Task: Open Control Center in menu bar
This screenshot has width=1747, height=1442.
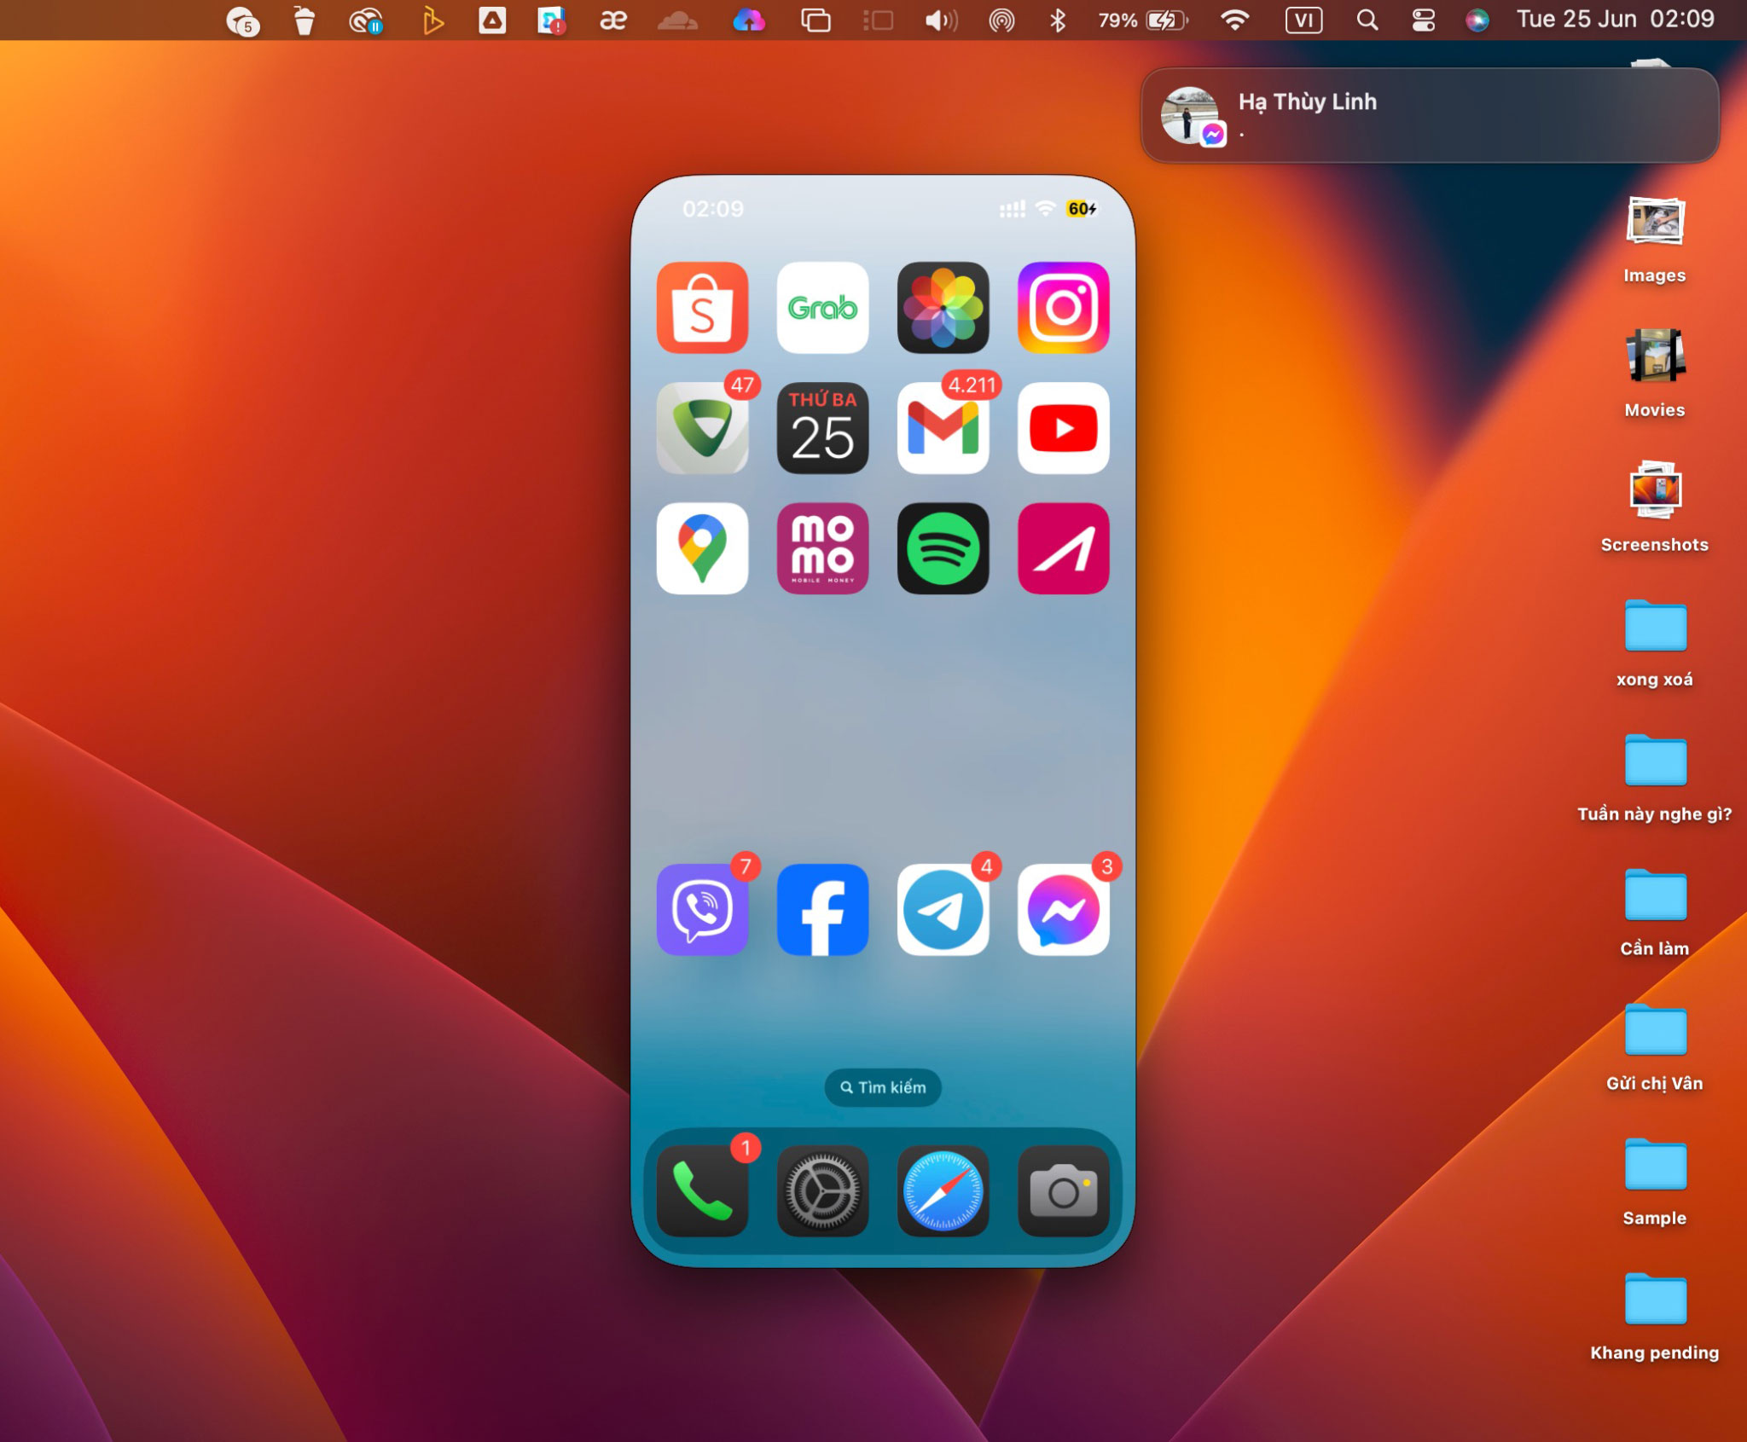Action: 1423,20
